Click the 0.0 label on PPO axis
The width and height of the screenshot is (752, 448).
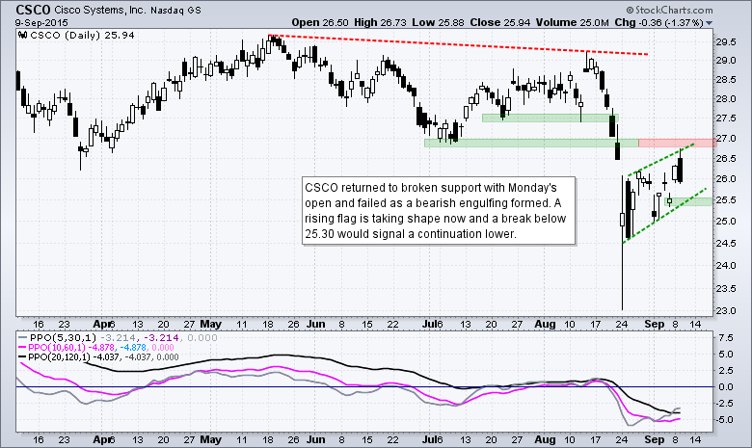(x=726, y=386)
